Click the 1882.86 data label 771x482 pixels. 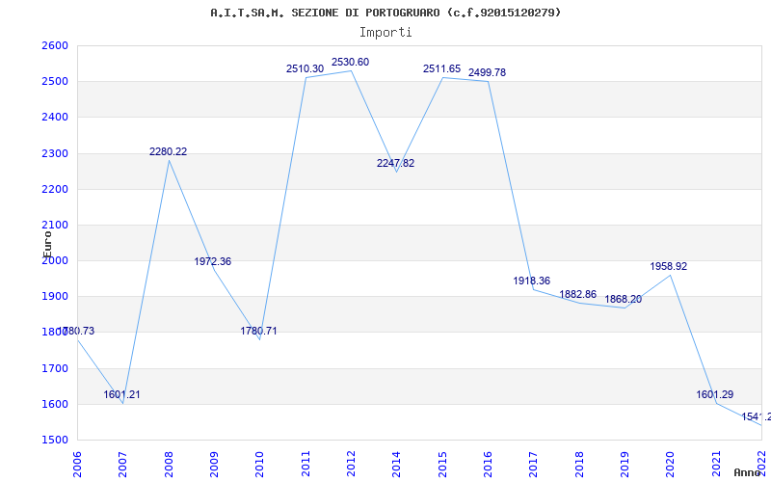tap(577, 294)
